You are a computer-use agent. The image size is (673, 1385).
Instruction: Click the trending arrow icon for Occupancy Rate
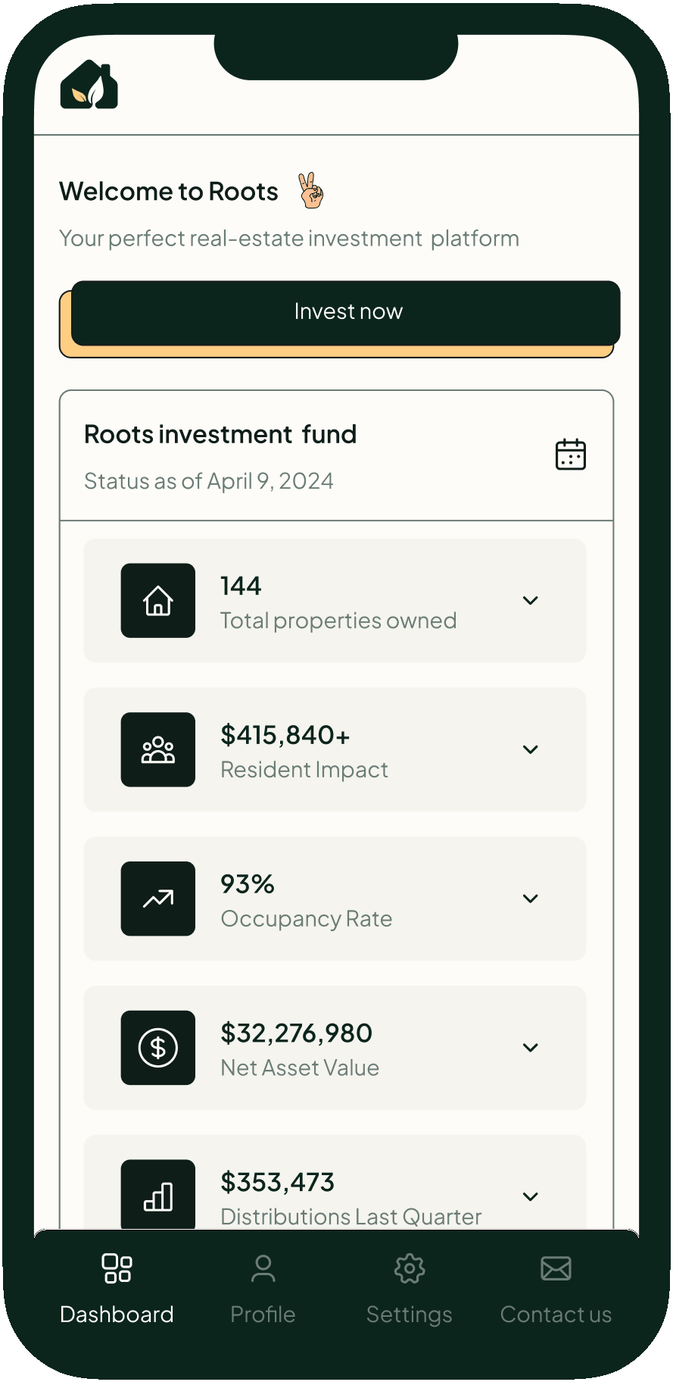(157, 899)
